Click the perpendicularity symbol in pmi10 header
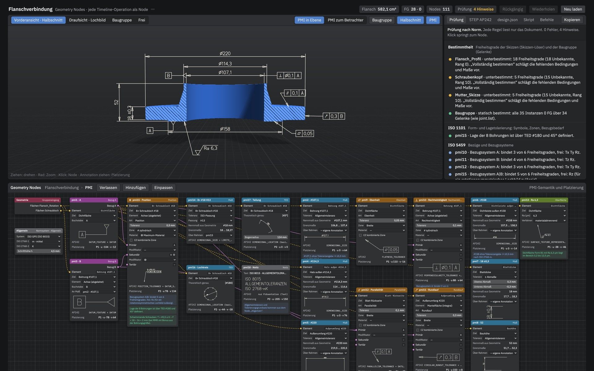The height and width of the screenshot is (371, 594). (x=416, y=200)
